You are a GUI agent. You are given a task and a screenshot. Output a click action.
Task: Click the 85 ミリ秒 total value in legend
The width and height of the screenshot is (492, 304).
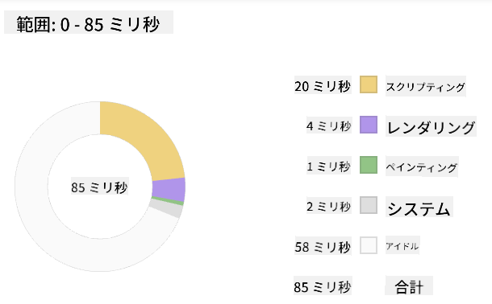323,286
